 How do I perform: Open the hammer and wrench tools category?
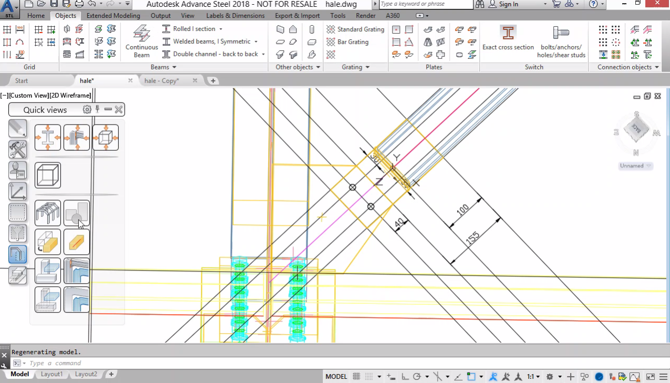(x=18, y=149)
